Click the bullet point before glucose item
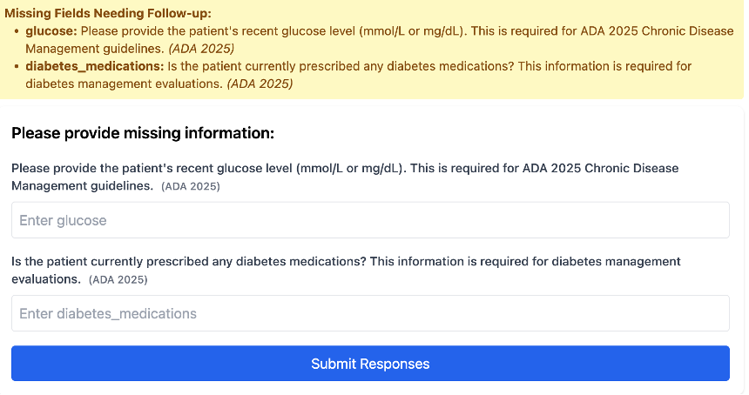The image size is (749, 395). click(x=17, y=30)
